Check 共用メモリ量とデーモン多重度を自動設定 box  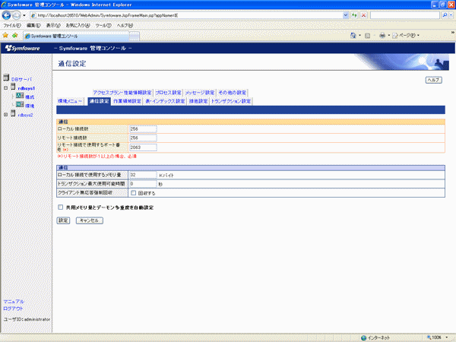[x=60, y=207]
